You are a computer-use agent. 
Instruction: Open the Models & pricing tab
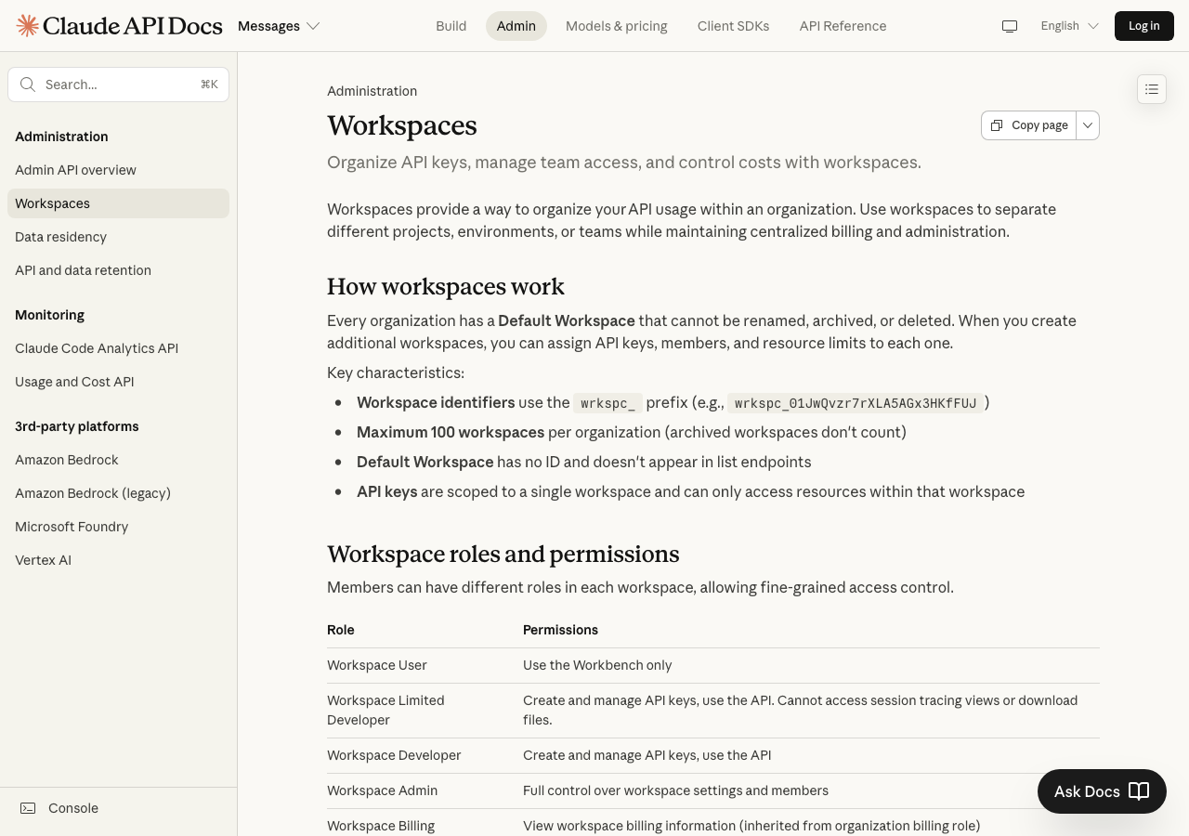(616, 26)
